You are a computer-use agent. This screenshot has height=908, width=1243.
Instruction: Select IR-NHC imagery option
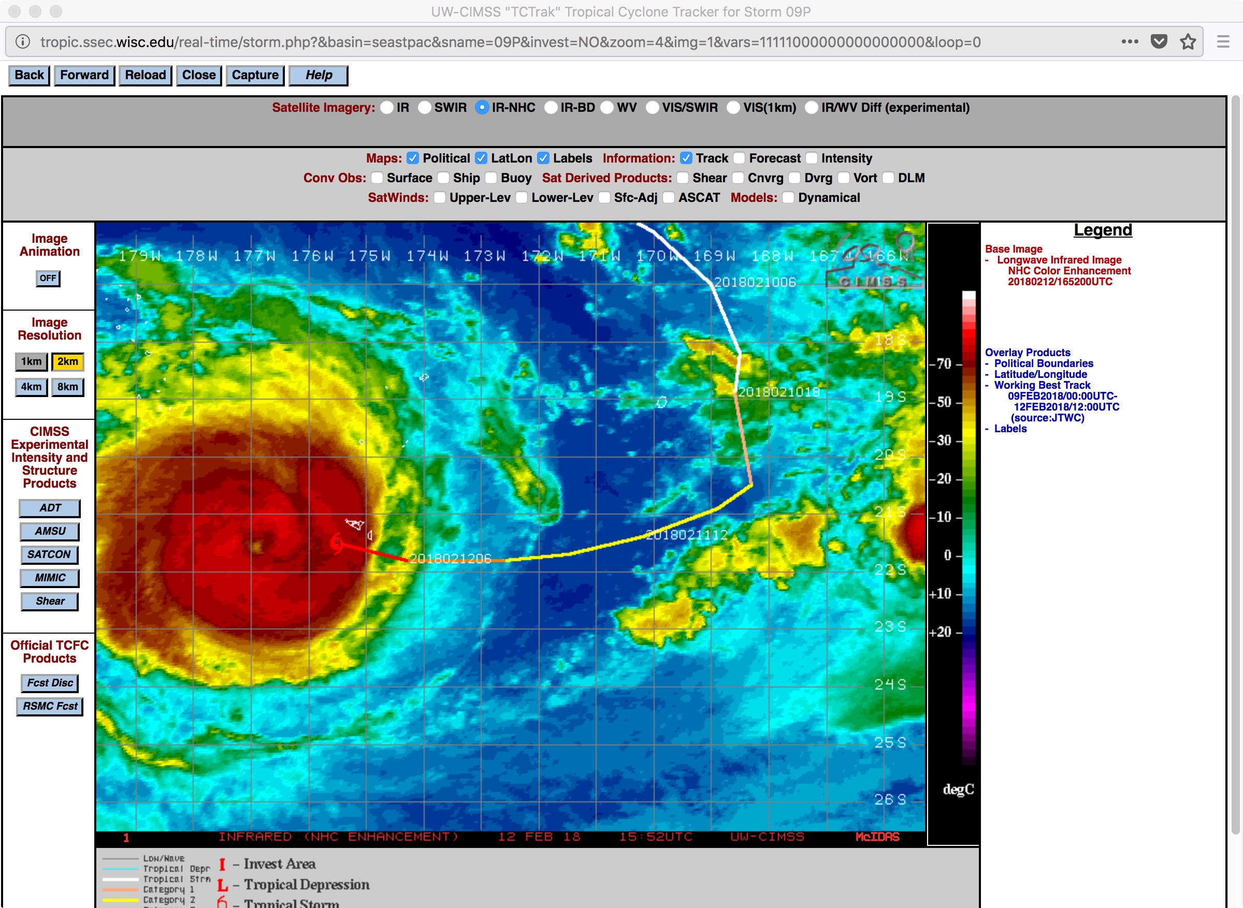coord(482,108)
